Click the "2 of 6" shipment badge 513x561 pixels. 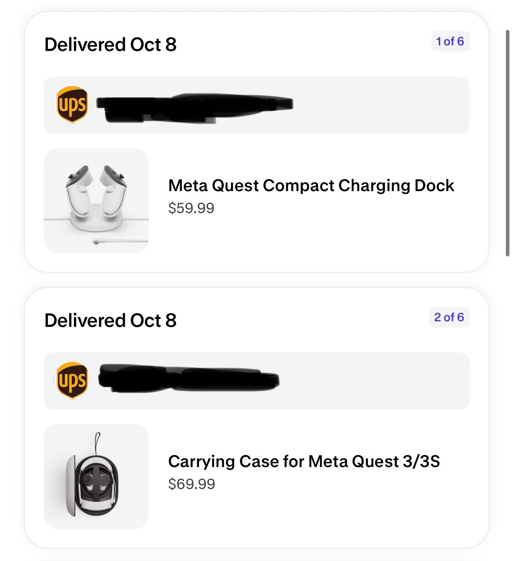[449, 317]
